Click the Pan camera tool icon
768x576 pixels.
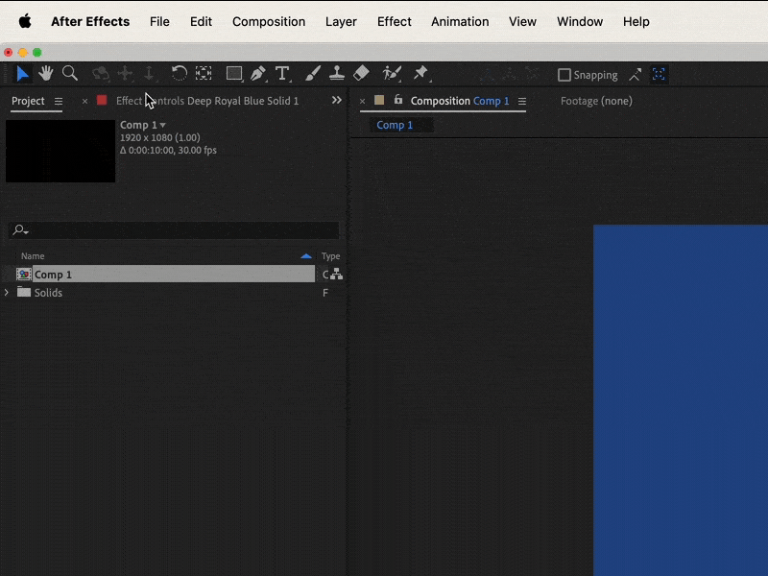point(125,74)
